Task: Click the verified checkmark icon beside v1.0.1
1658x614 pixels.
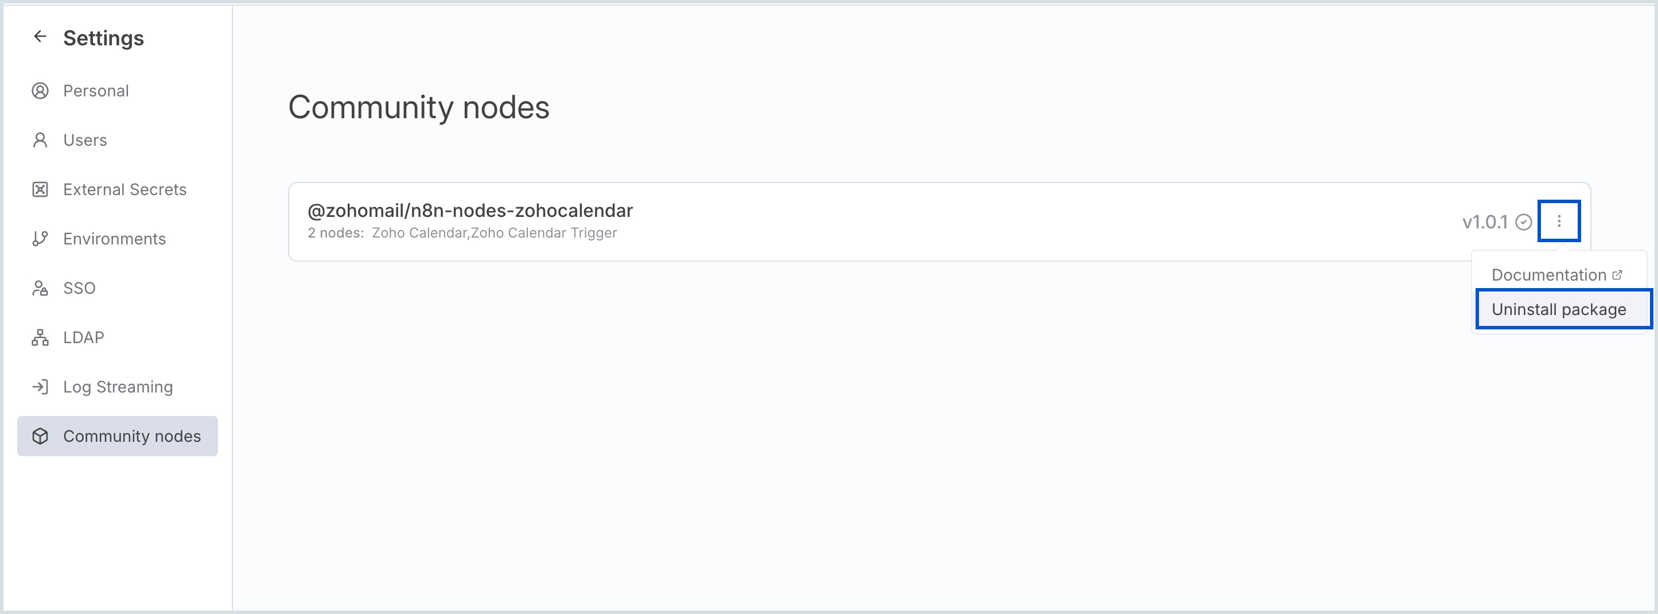Action: [1523, 222]
